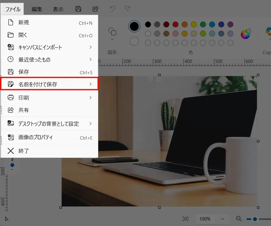Redo with the redo arrow icon
Screen dimensions: 271x226
coord(128,9)
